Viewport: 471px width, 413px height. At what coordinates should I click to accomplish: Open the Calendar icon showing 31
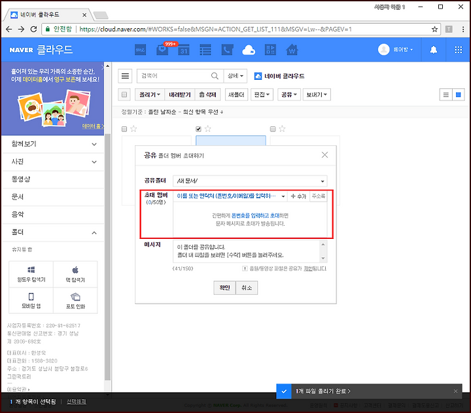[184, 50]
